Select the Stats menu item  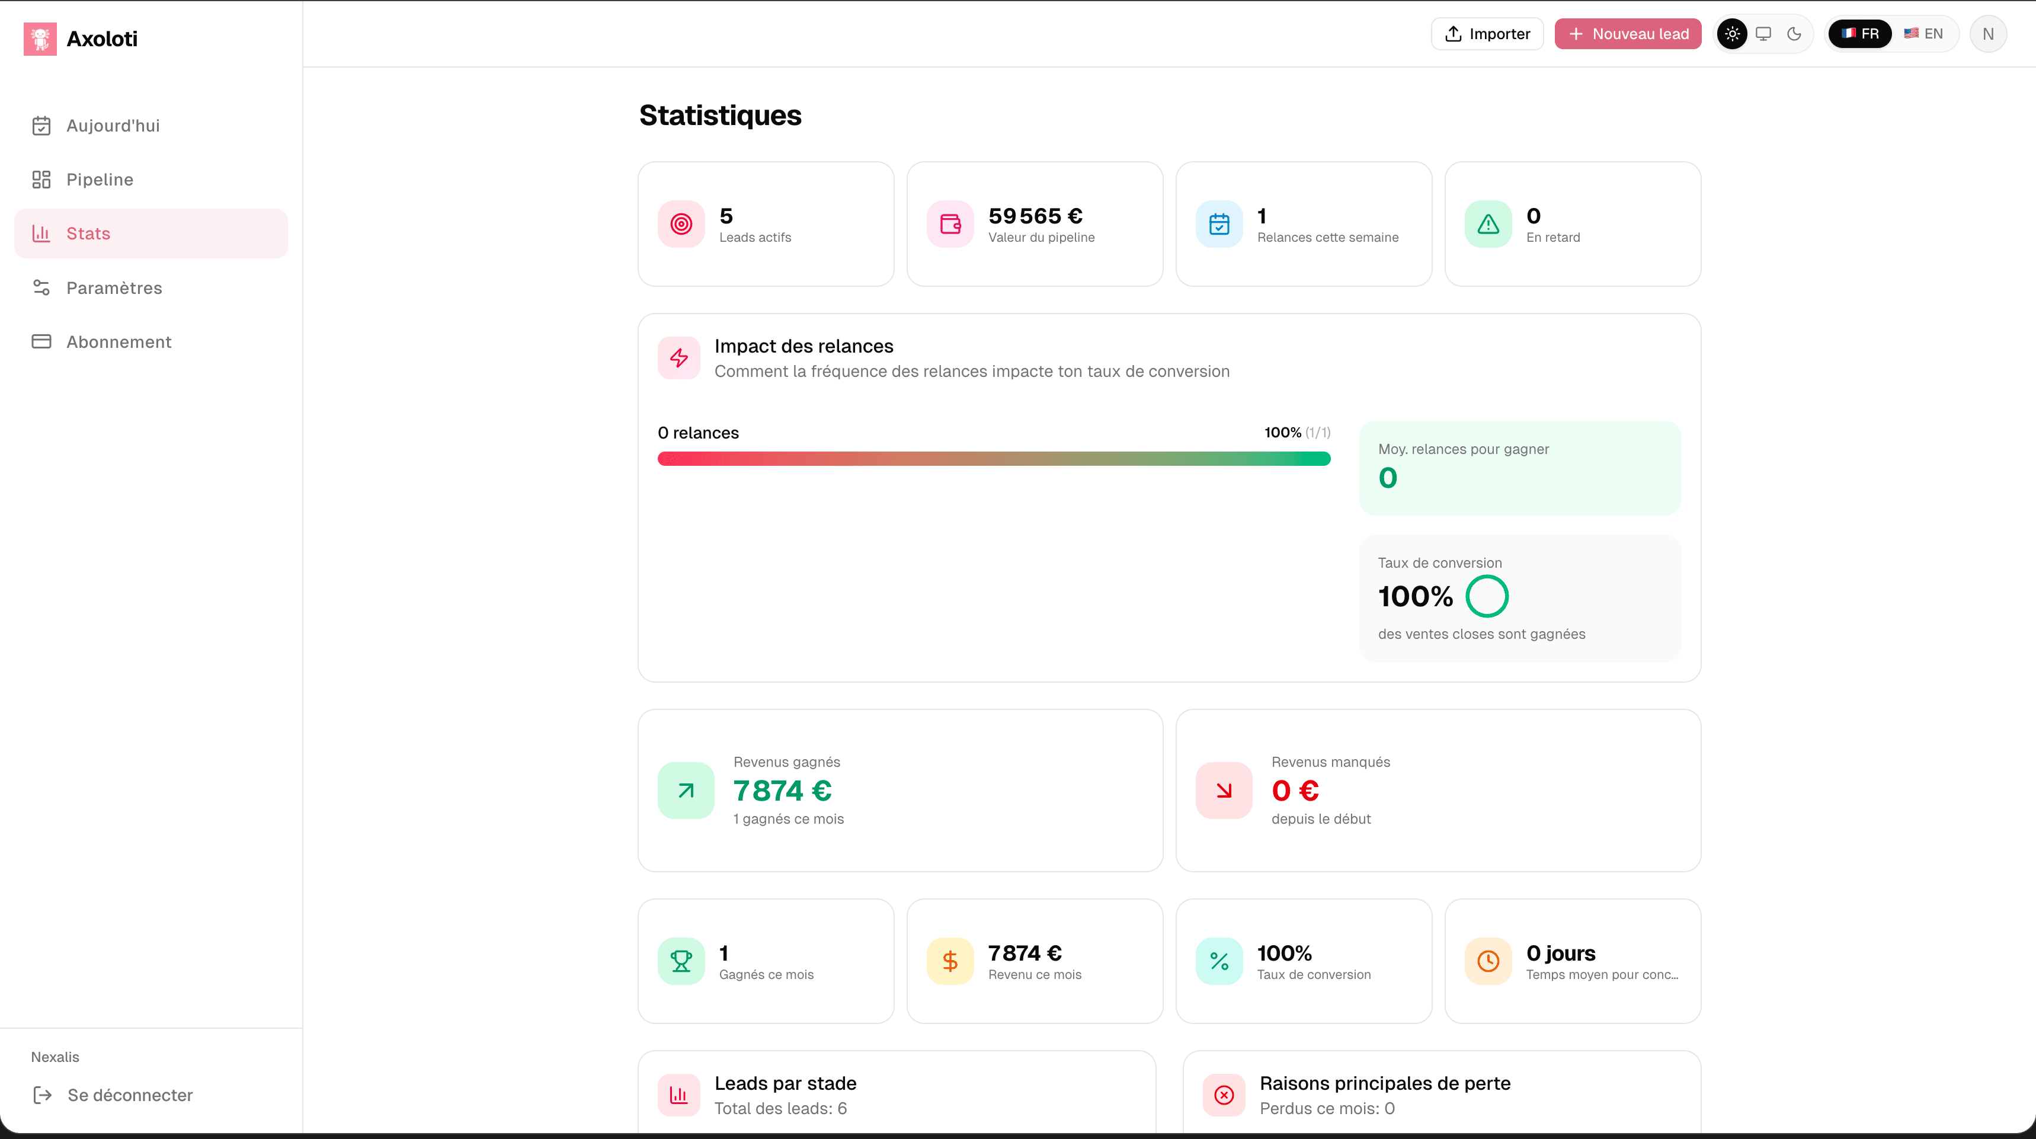point(151,233)
